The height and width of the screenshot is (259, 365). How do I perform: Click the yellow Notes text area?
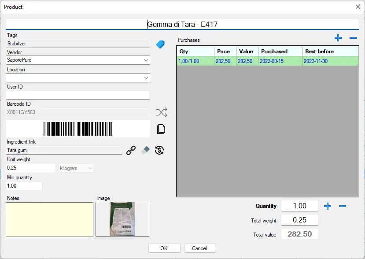[x=50, y=219]
